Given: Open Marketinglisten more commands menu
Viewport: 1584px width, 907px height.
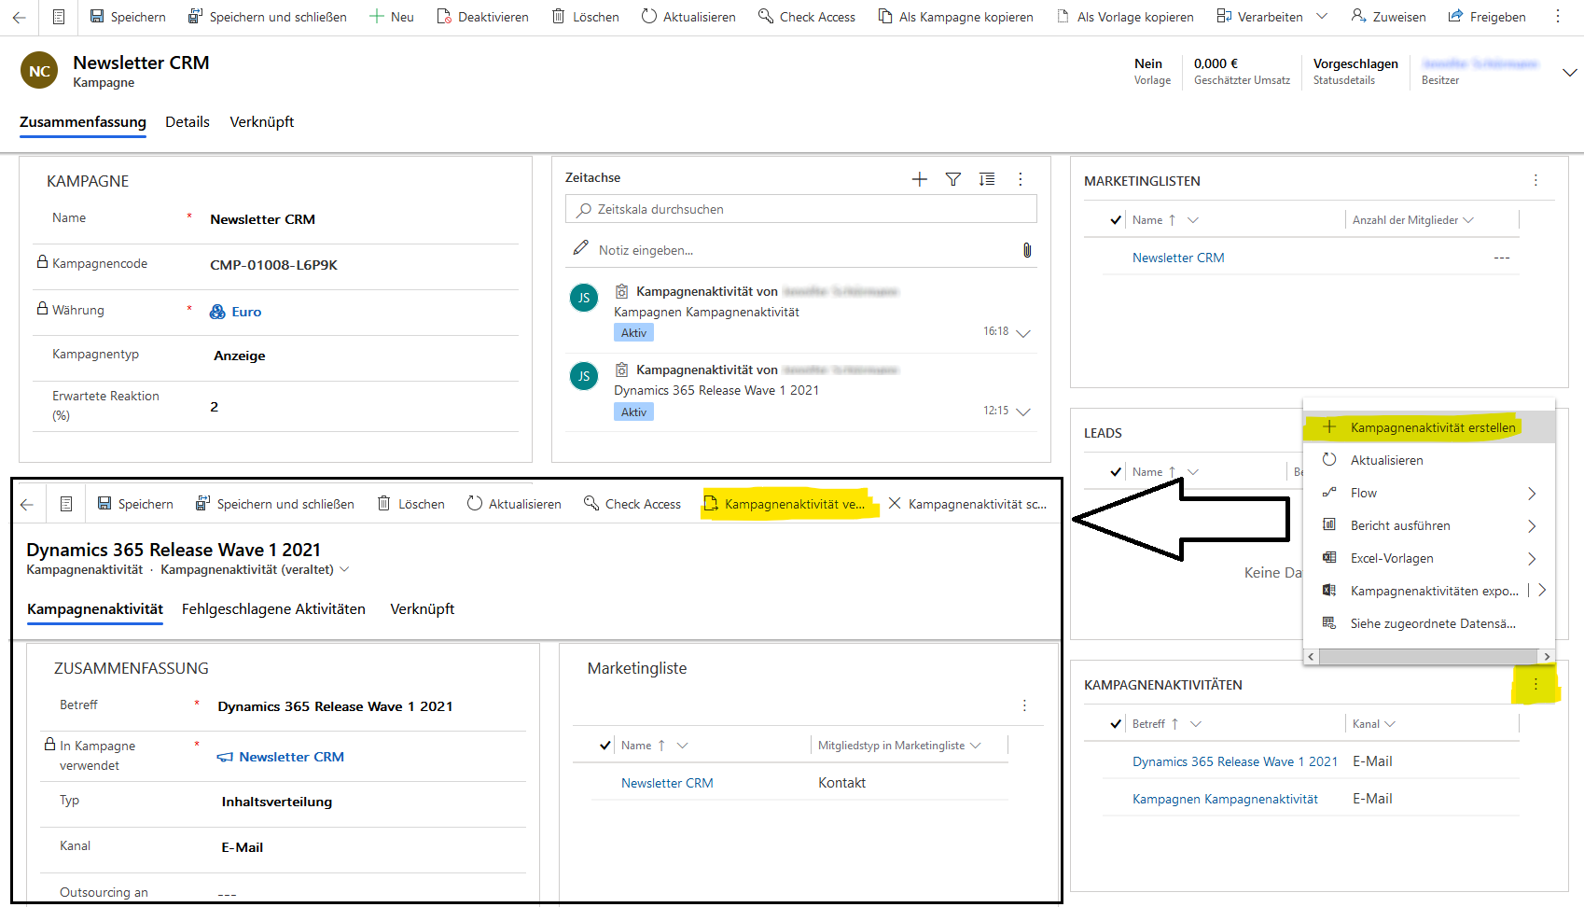Looking at the screenshot, I should pos(1535,180).
